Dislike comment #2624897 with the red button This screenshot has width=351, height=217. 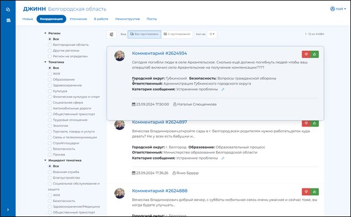[306, 123]
